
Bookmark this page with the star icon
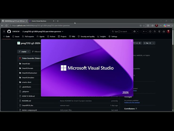click(144, 25)
